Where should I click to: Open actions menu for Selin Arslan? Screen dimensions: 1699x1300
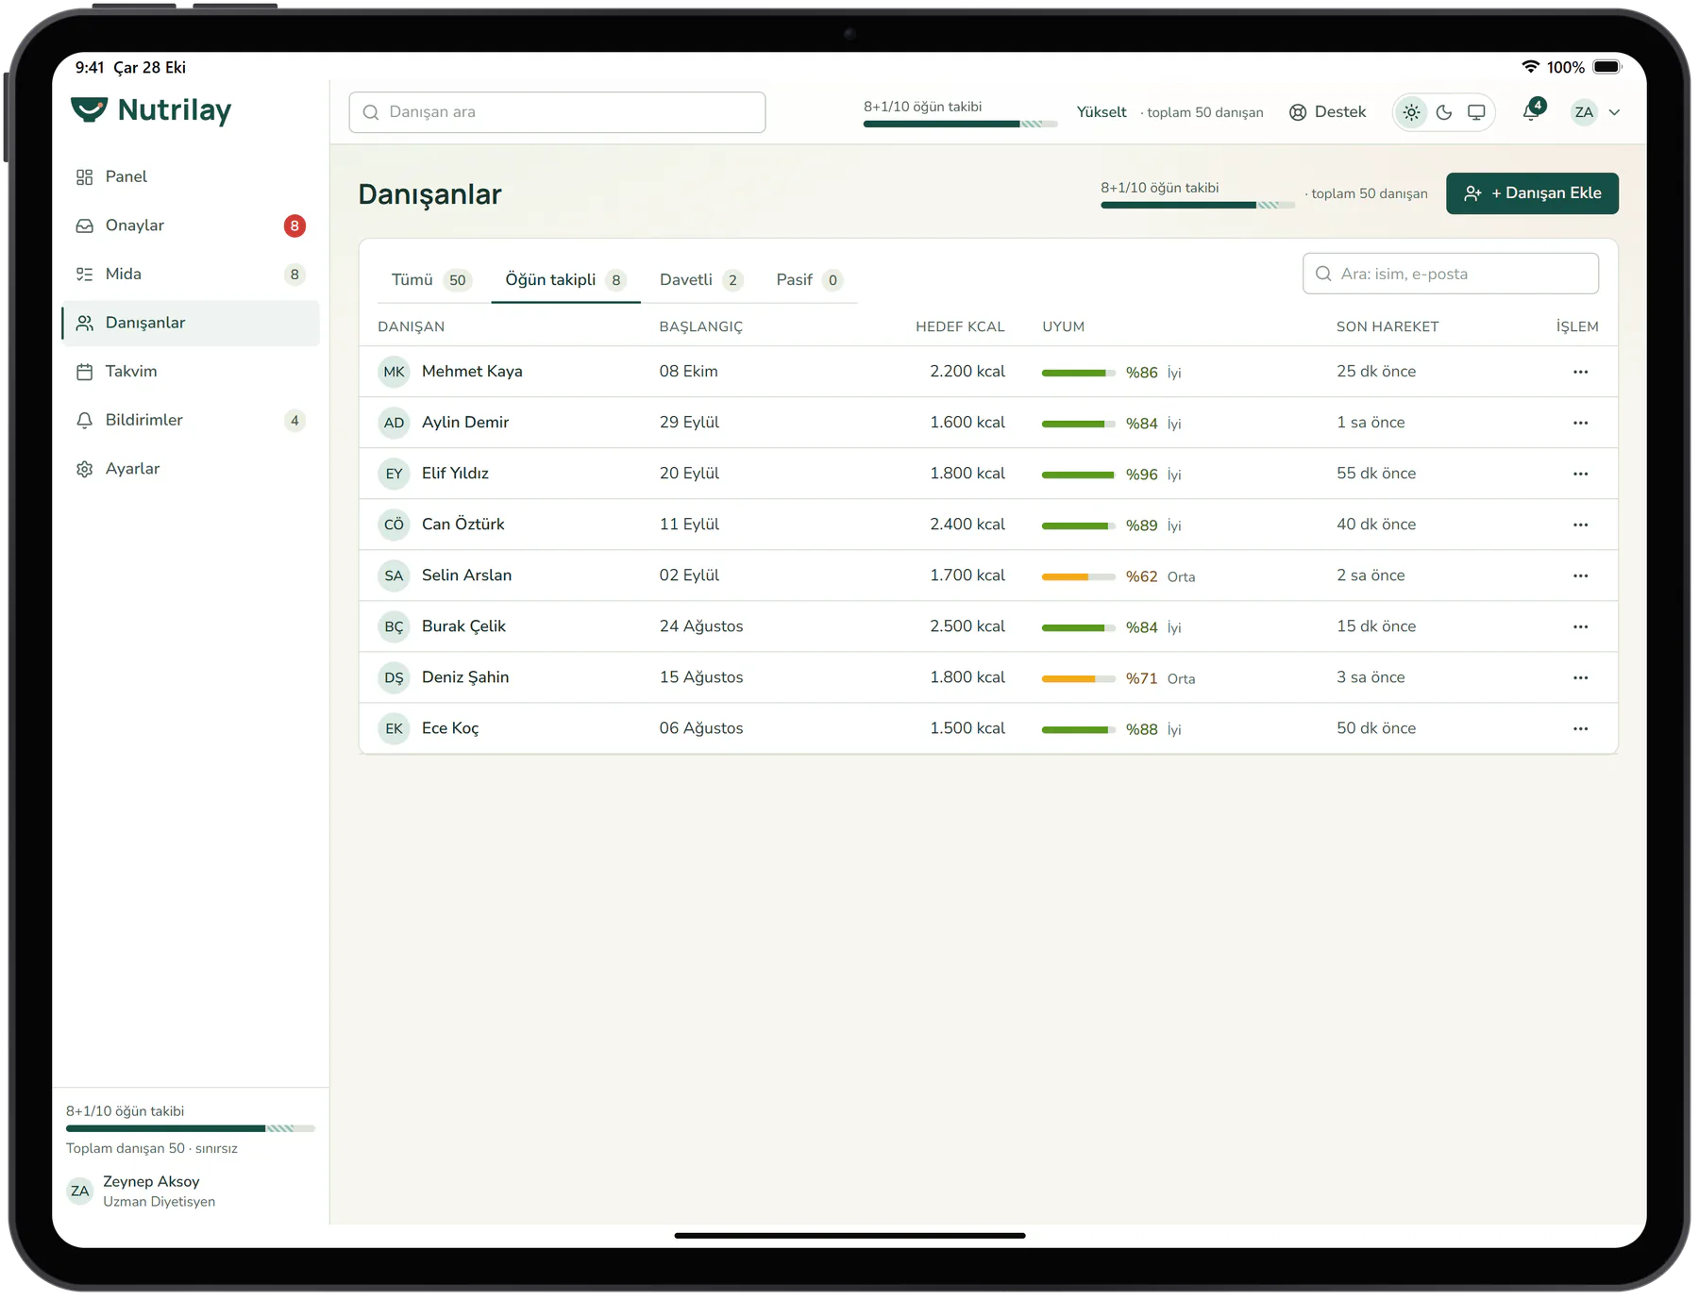point(1580,575)
